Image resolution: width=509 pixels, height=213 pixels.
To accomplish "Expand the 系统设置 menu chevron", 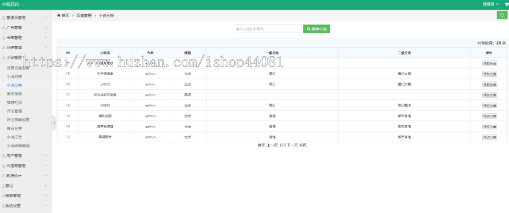I will pos(45,206).
